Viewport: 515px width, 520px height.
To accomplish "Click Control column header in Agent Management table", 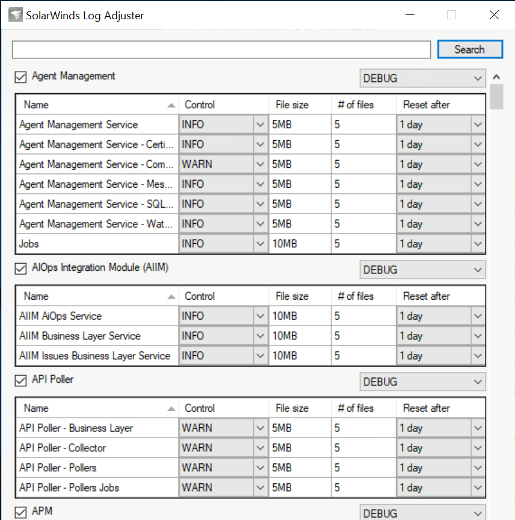I will [x=224, y=105].
